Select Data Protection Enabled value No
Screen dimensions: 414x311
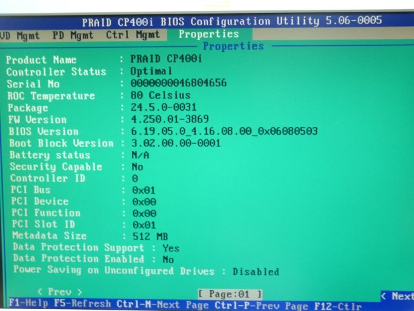pos(168,260)
